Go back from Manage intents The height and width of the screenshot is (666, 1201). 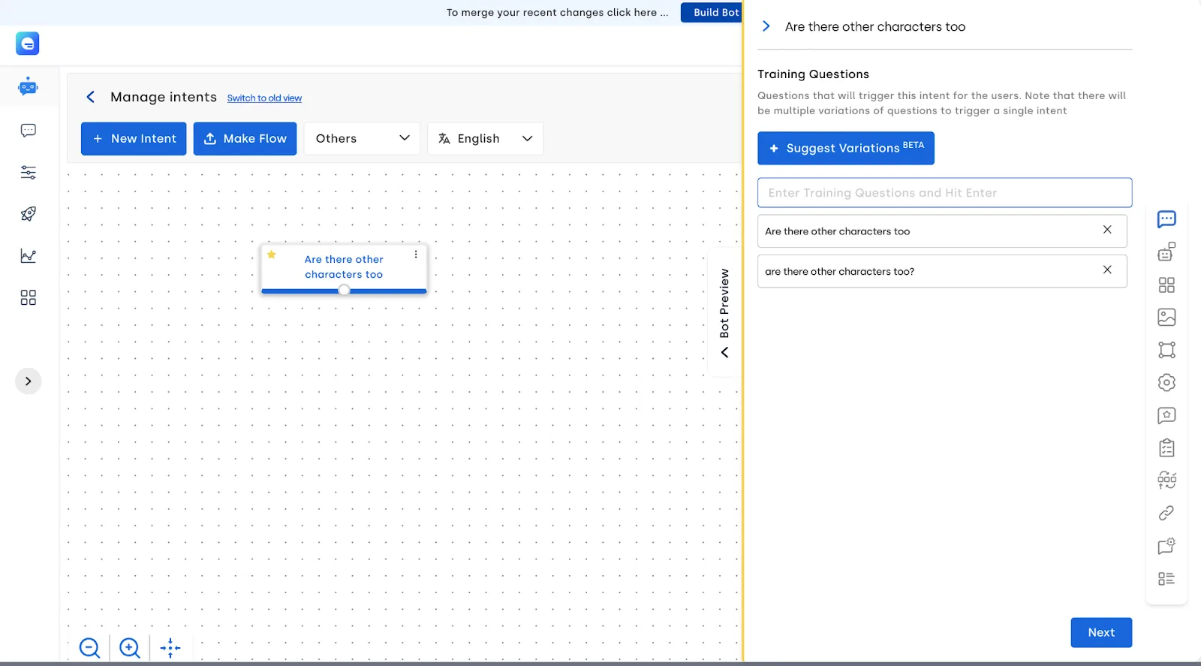91,97
